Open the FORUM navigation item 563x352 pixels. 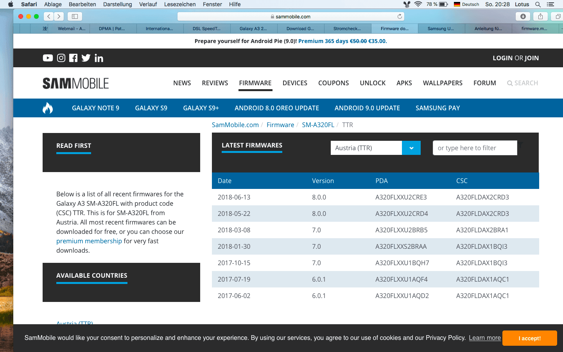tap(485, 83)
